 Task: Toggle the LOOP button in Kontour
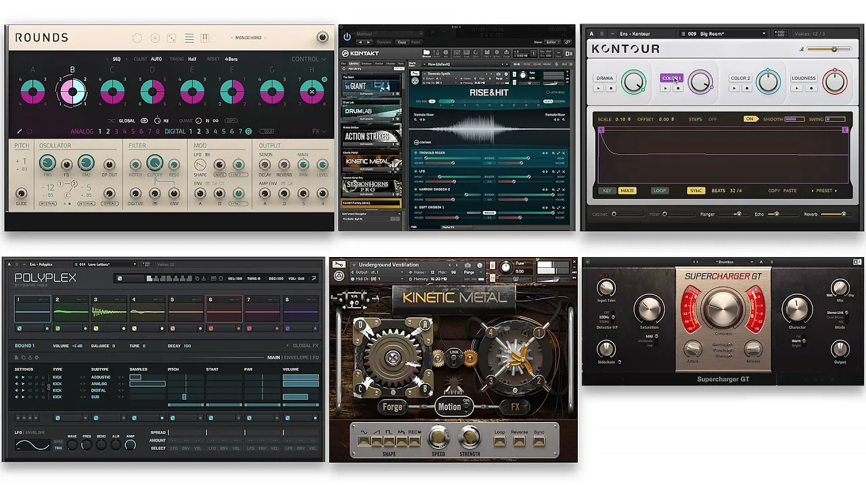(x=660, y=191)
